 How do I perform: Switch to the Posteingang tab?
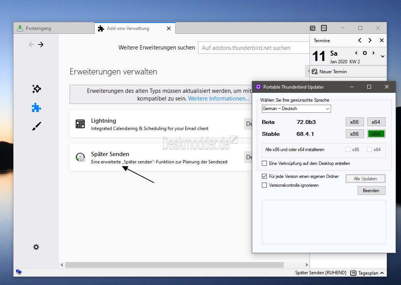(54, 28)
